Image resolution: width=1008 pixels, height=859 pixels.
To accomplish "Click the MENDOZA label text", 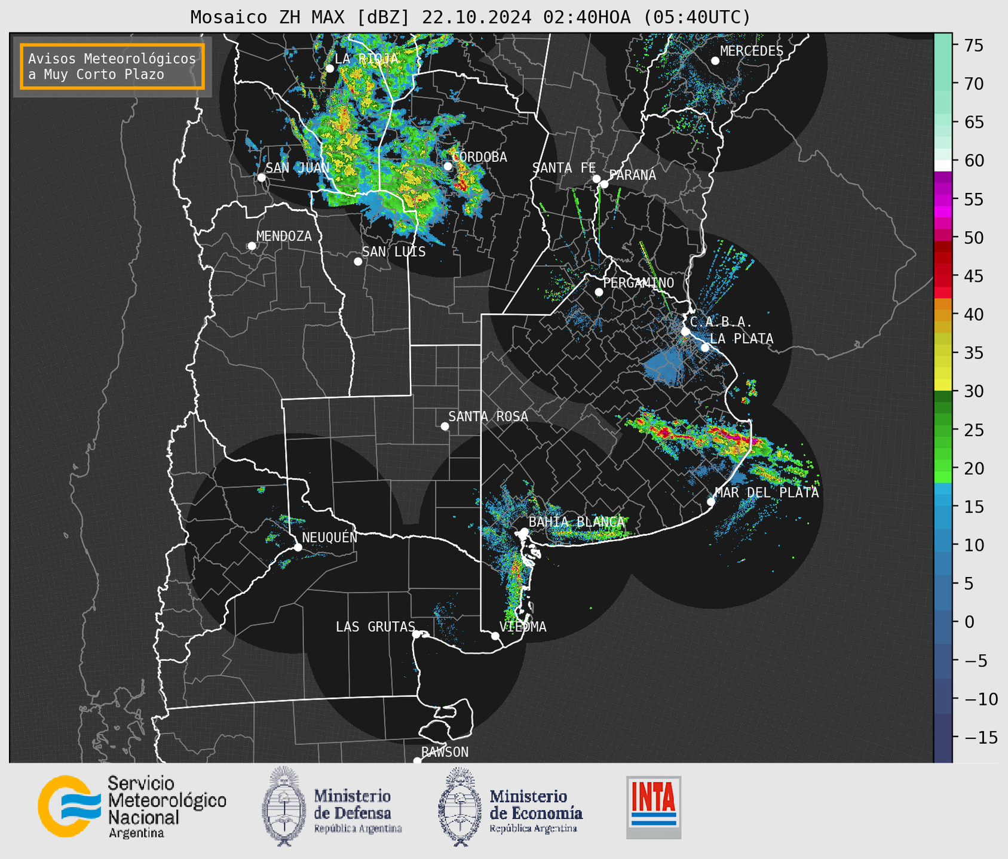I will click(284, 236).
